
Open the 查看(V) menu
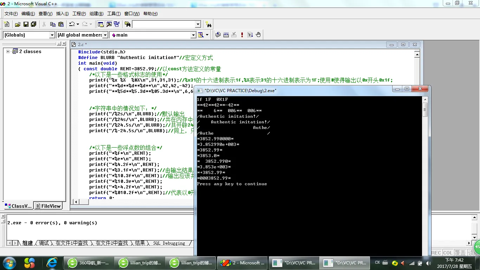click(x=45, y=14)
